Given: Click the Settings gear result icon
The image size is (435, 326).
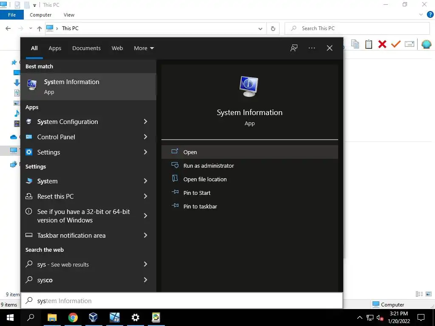Looking at the screenshot, I should point(29,152).
